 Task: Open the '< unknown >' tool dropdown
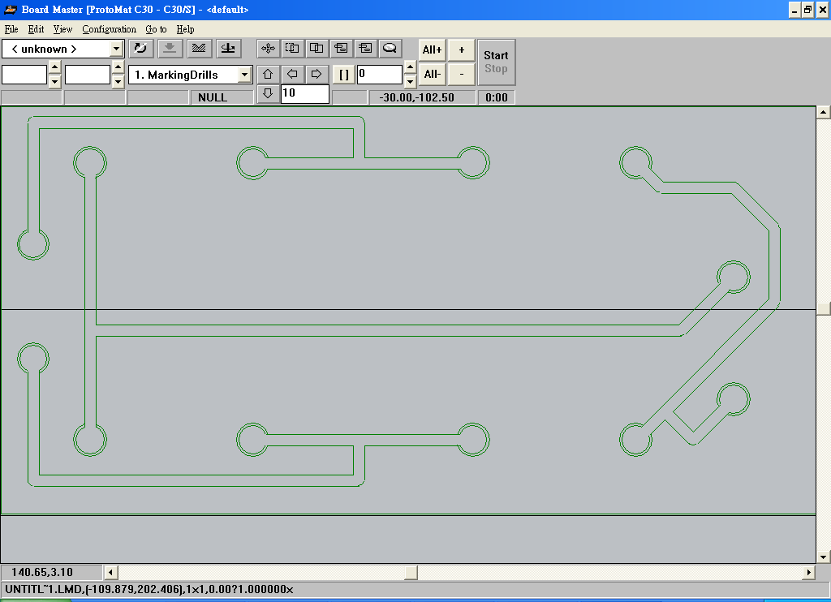[x=116, y=49]
